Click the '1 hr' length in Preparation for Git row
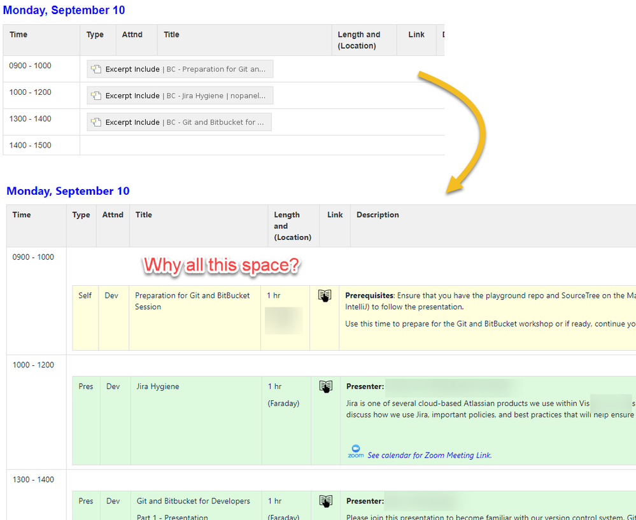The height and width of the screenshot is (520, 636). coord(274,295)
